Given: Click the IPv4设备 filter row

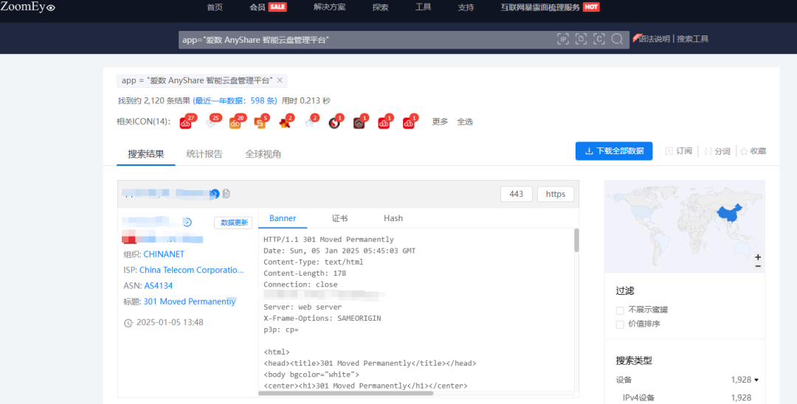Looking at the screenshot, I should coord(686,398).
